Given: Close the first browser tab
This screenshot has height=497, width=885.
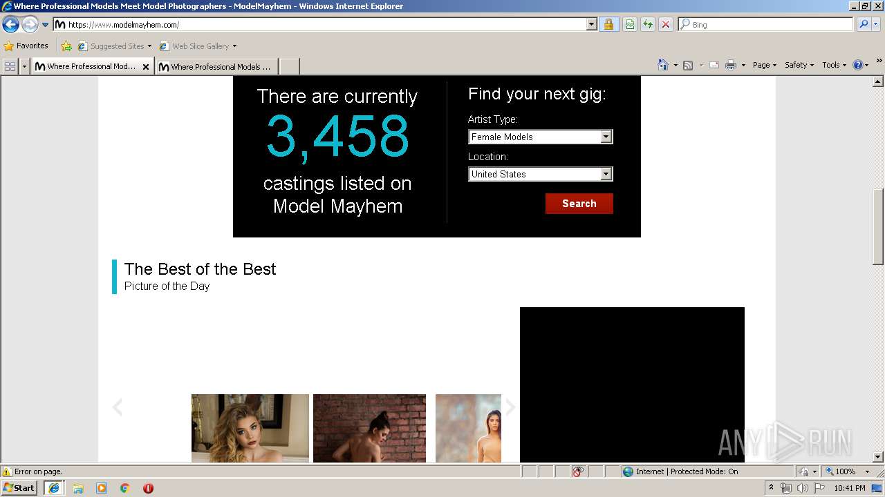Looking at the screenshot, I should (x=146, y=67).
